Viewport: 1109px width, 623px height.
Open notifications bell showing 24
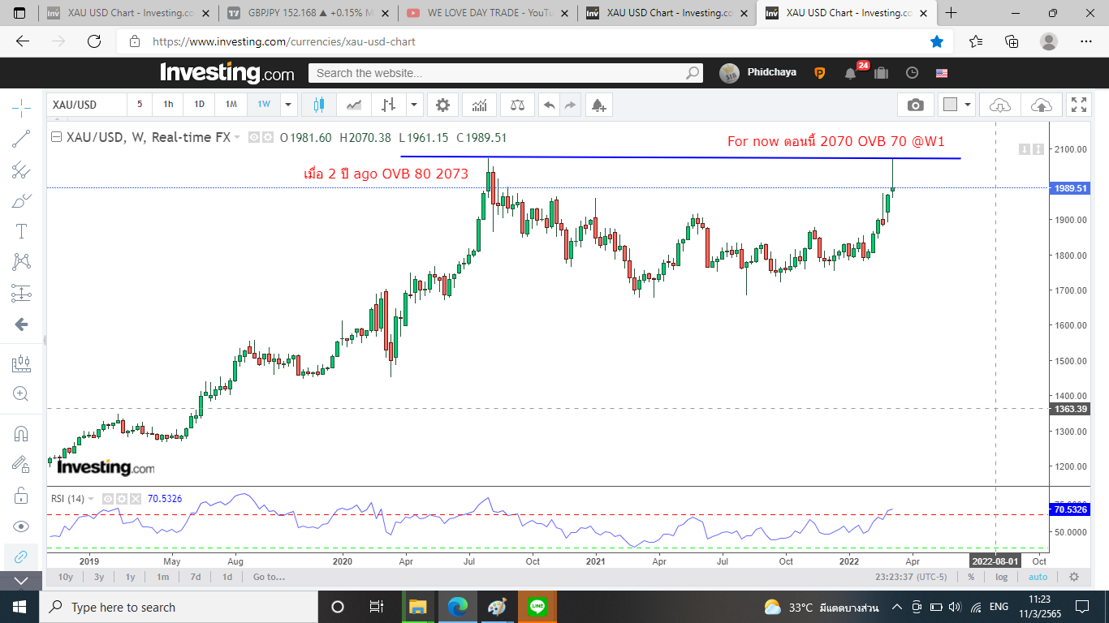851,72
